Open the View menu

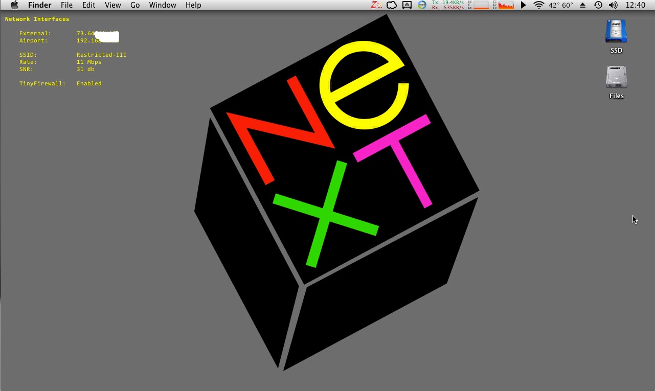pos(112,5)
